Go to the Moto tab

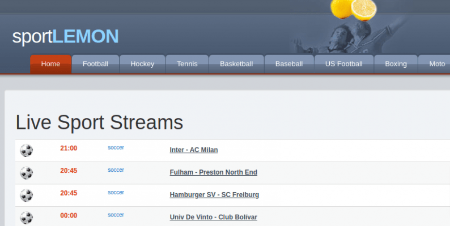coord(436,64)
